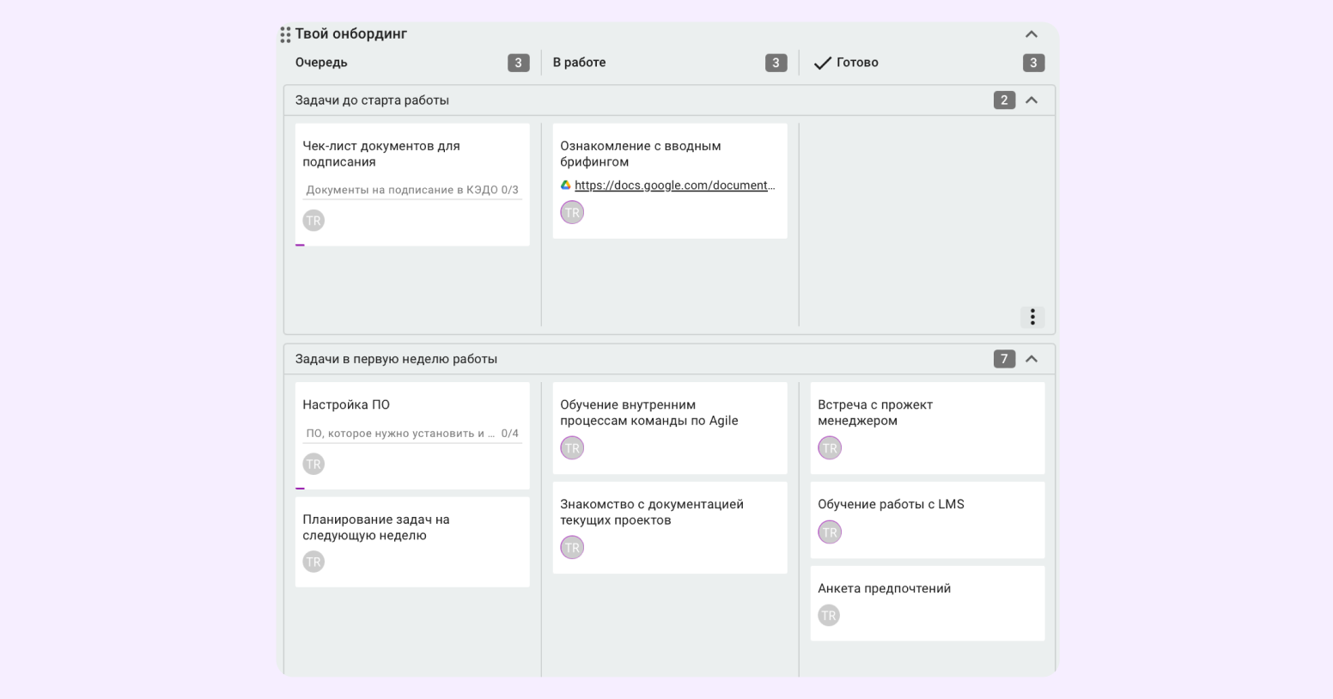Click assignee avatar on Настройка ПО card
Screen dimensions: 1333x699
(313, 465)
